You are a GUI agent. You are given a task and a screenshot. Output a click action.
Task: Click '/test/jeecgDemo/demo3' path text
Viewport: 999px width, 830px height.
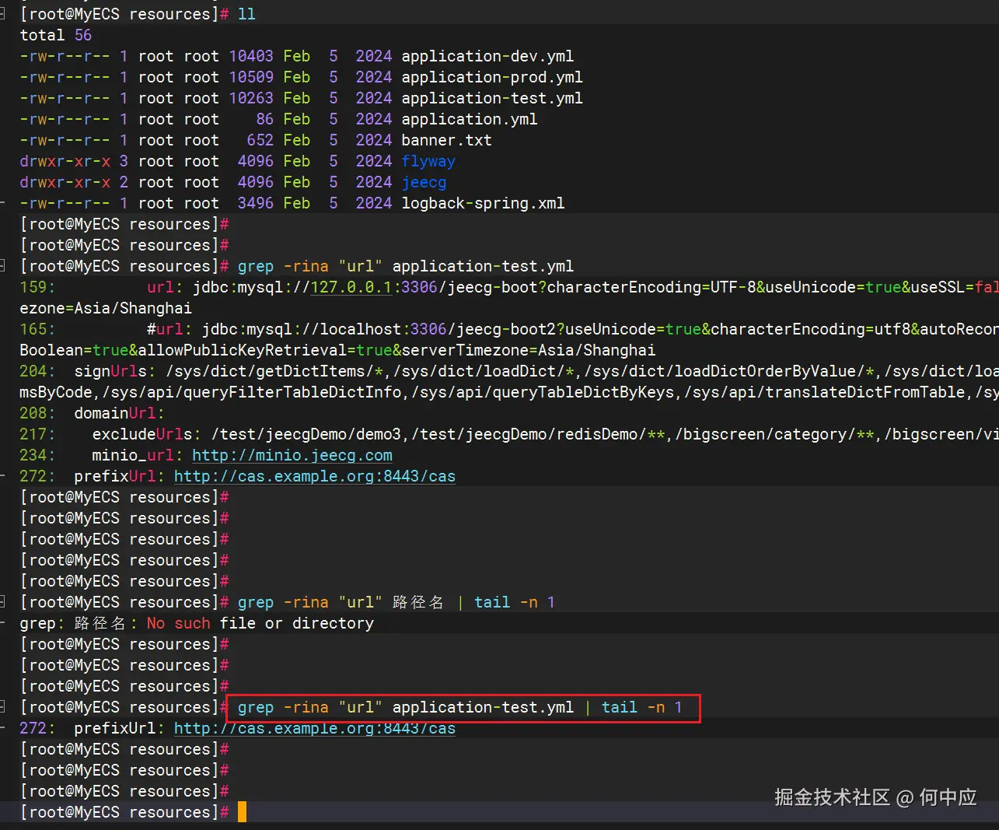point(306,434)
